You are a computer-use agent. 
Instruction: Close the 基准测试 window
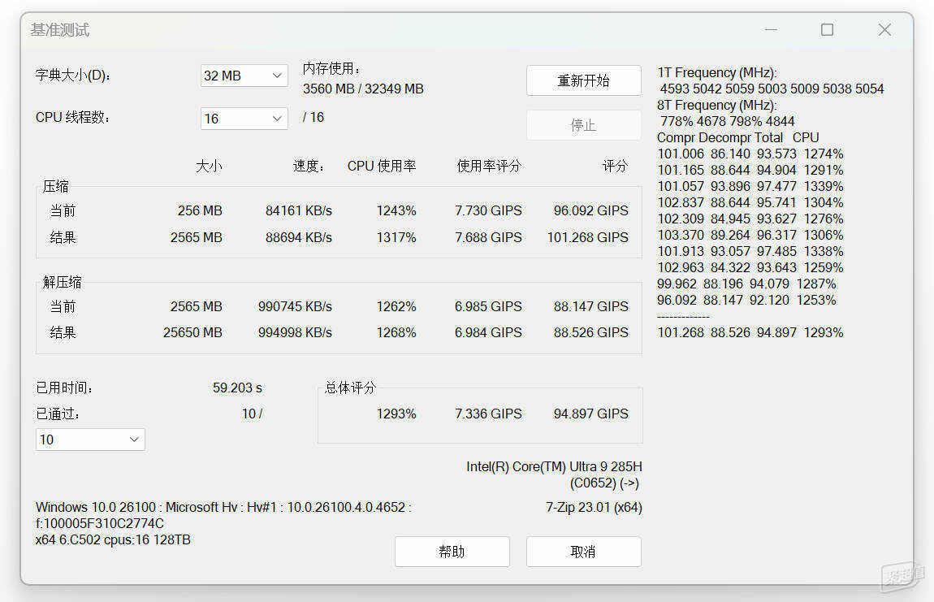tap(884, 30)
